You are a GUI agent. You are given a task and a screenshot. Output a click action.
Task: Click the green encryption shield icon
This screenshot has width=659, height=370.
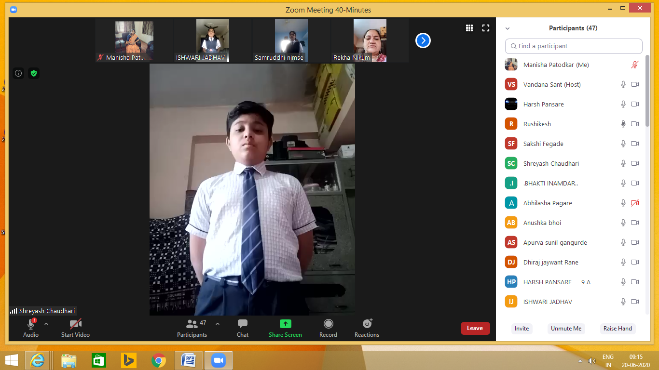(33, 73)
